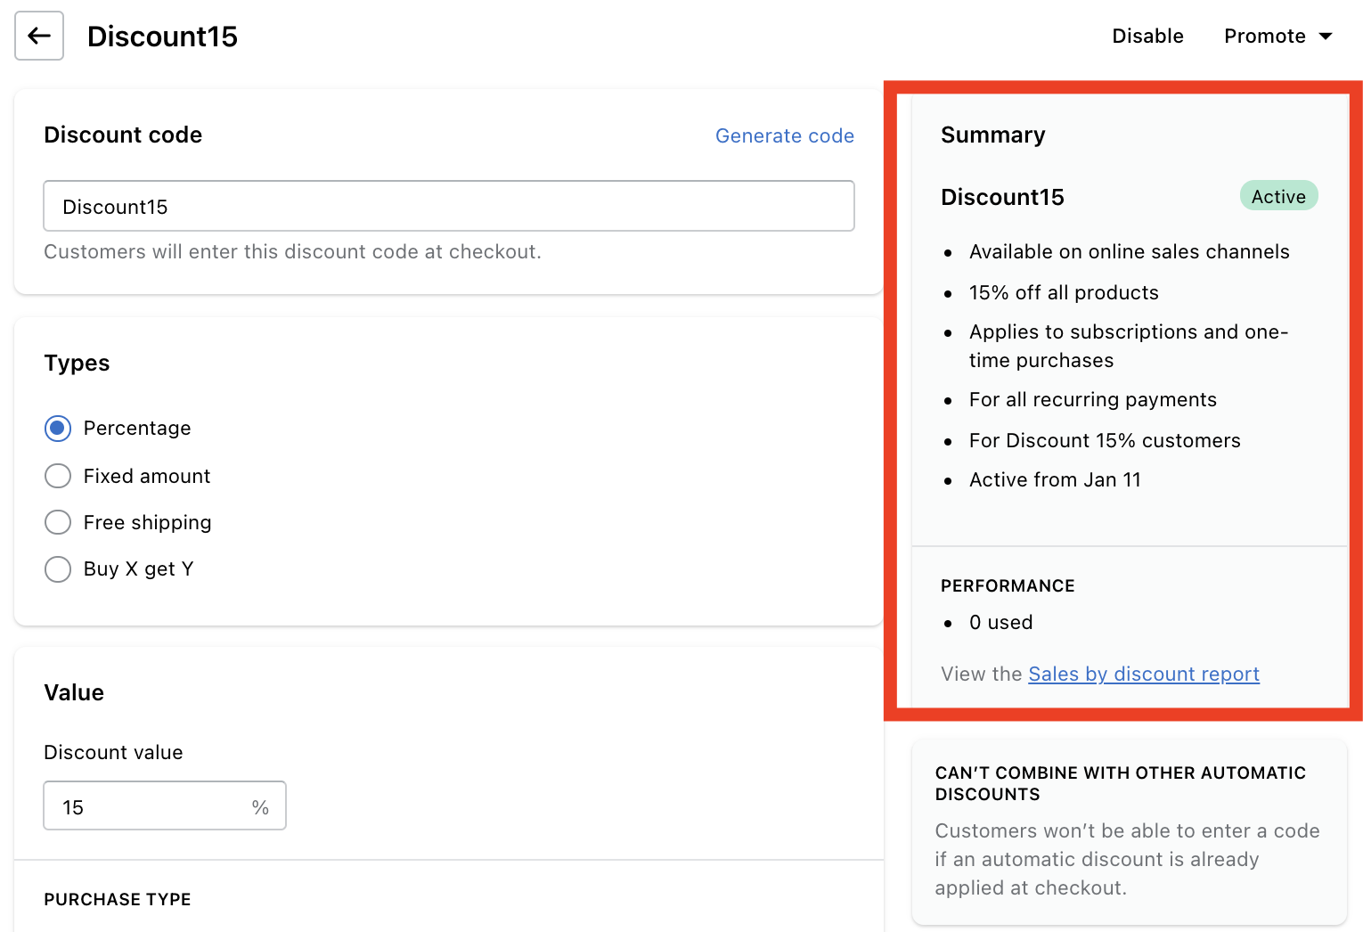Click the Discount15 page title
Image resolution: width=1363 pixels, height=932 pixels.
[162, 37]
